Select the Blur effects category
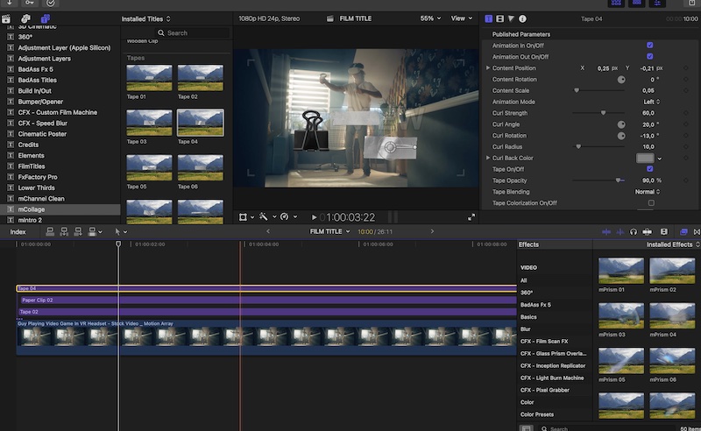Viewport: 701px width, 431px height. 527,329
